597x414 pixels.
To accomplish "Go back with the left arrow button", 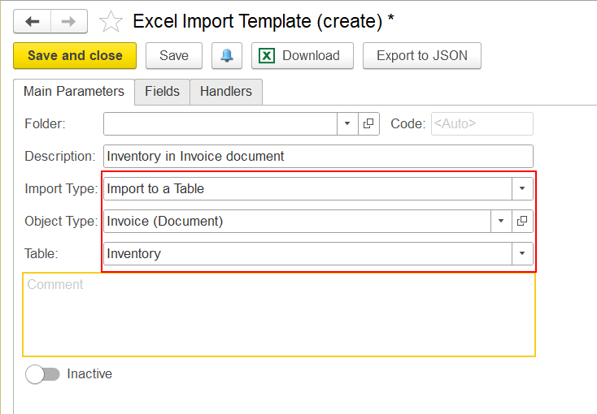I will click(33, 22).
